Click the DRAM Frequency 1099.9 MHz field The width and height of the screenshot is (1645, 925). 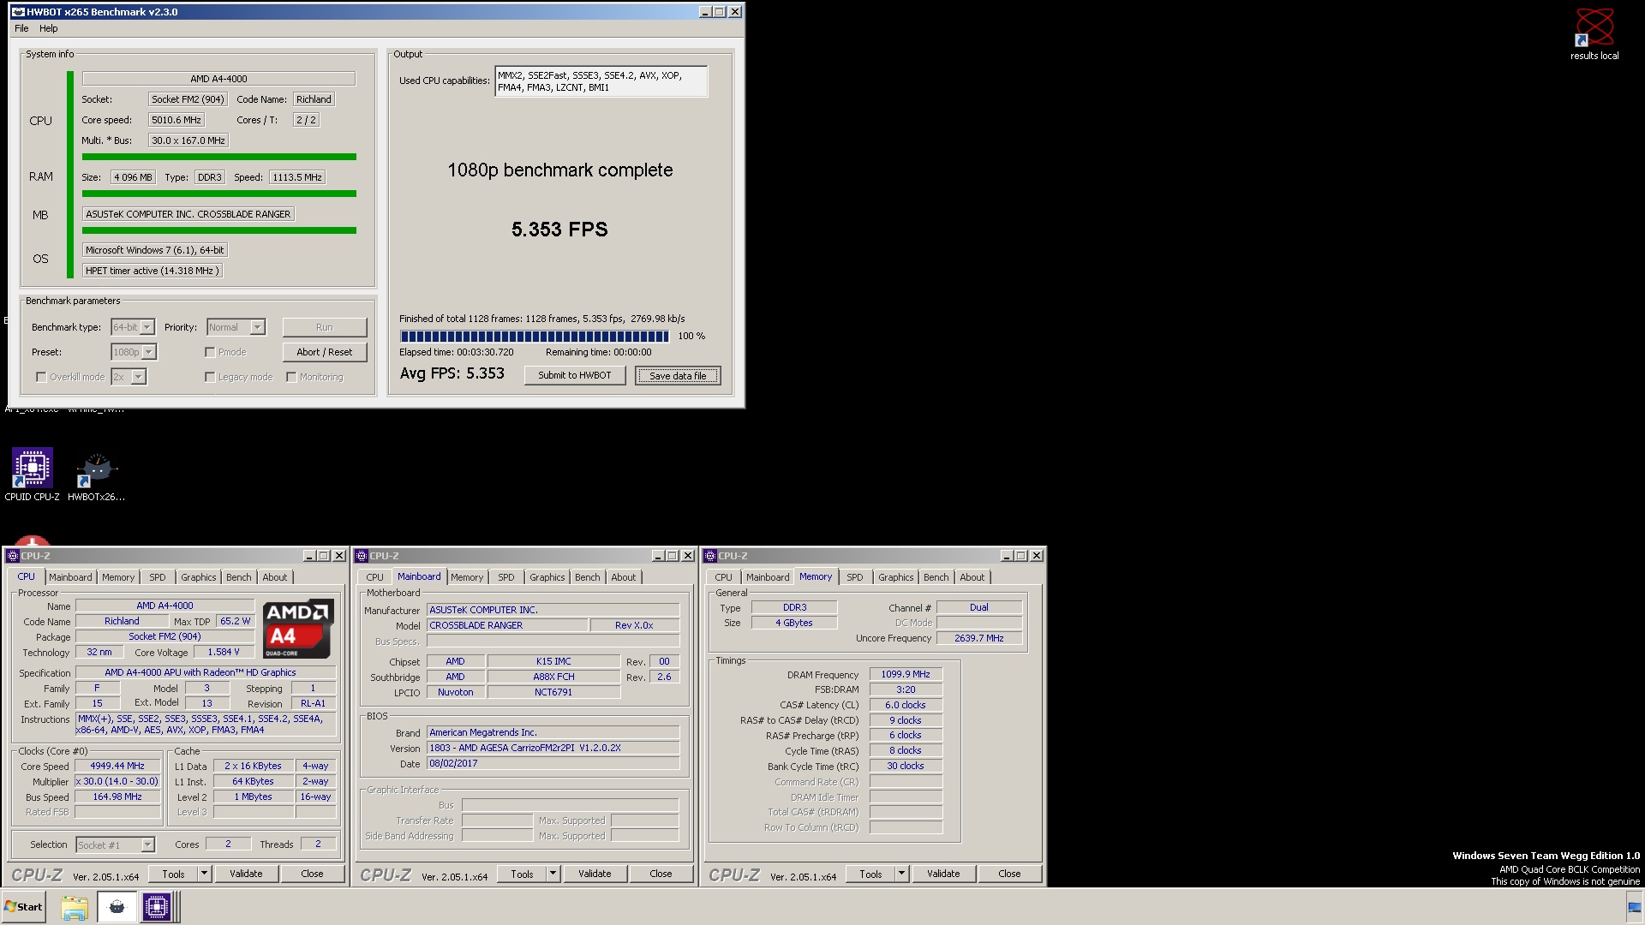[906, 675]
